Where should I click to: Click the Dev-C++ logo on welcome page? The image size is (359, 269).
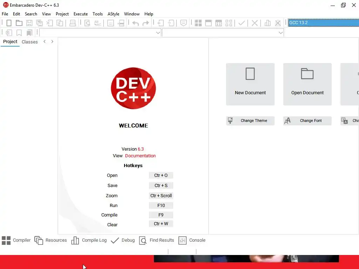pyautogui.click(x=133, y=88)
